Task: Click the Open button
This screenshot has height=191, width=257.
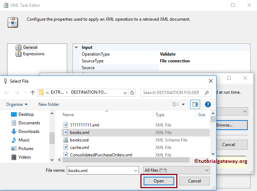Action: tap(159, 181)
